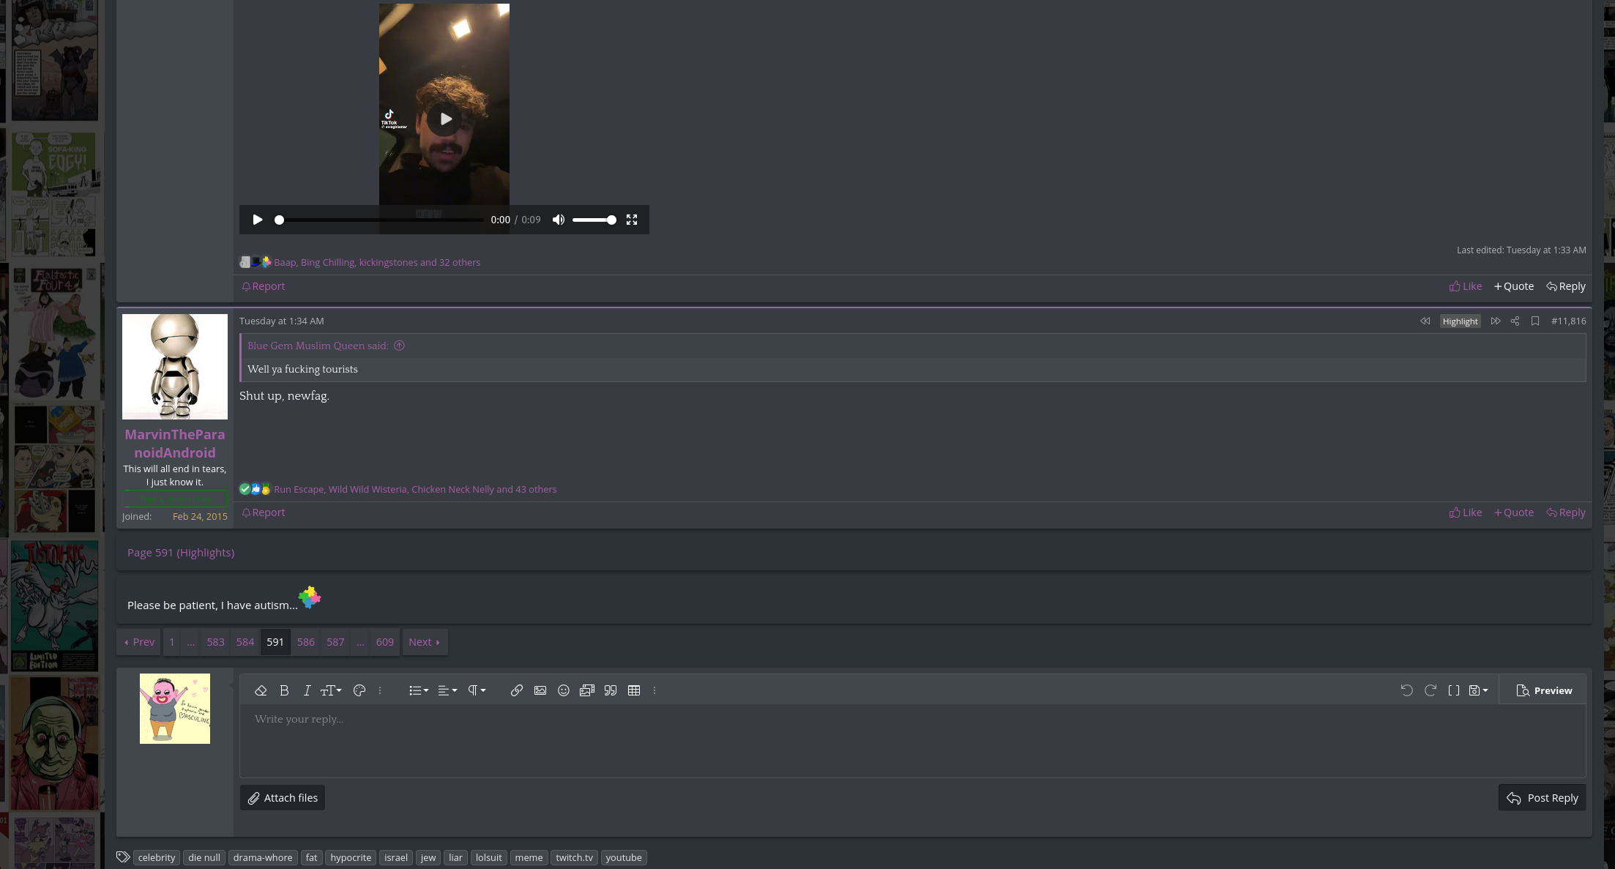Play the video using the bottom play control
This screenshot has height=869, width=1615.
point(258,220)
